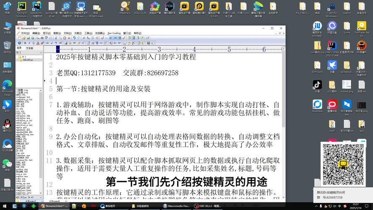Click the Macromedia Flash taskbar button
The width and height of the screenshot is (373, 210).
[176, 206]
